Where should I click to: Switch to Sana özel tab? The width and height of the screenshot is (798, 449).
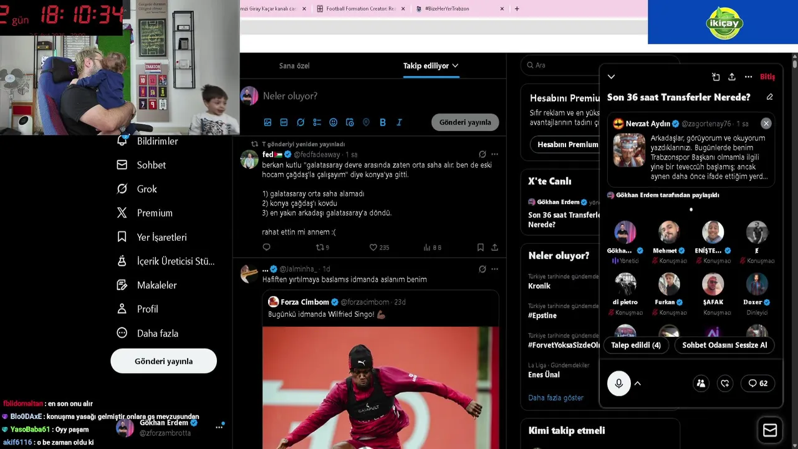pos(294,65)
